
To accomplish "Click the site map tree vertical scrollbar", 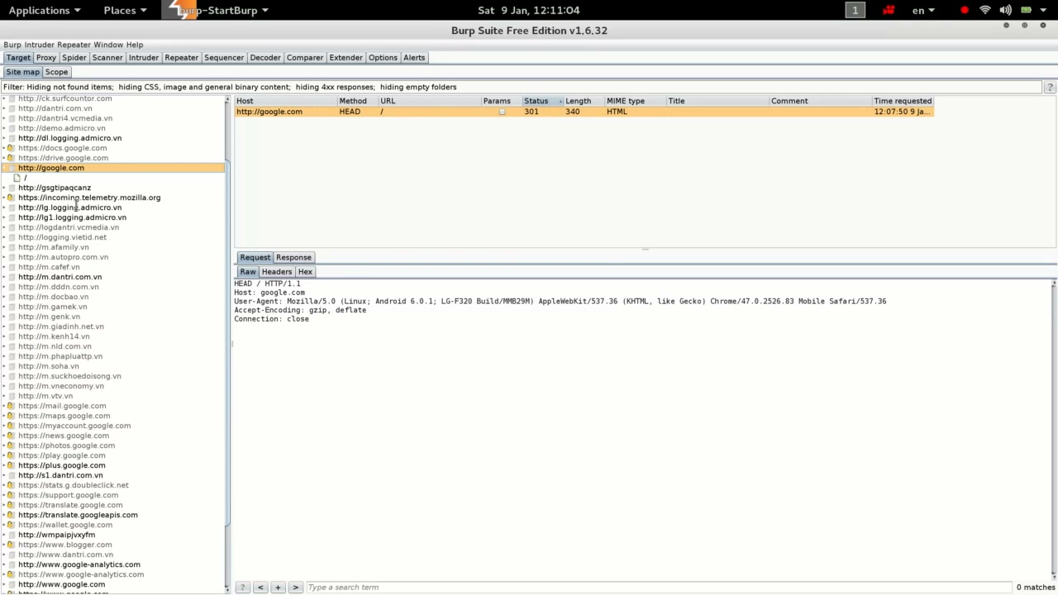I will [x=227, y=344].
